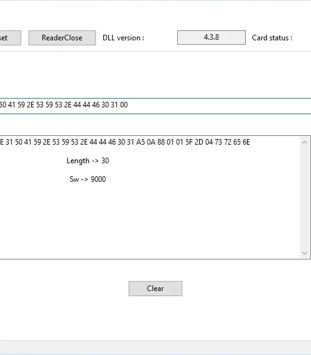This screenshot has height=355, width=311.
Task: Click the status bar at window bottom
Action: [155, 348]
